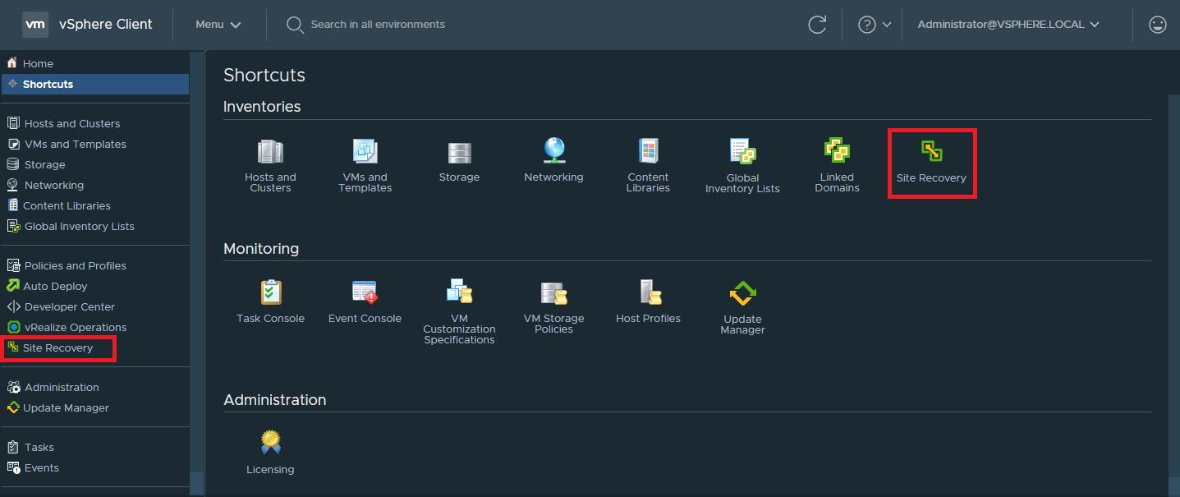Open VM Customization Specifications icon
The width and height of the screenshot is (1180, 497).
pyautogui.click(x=459, y=292)
